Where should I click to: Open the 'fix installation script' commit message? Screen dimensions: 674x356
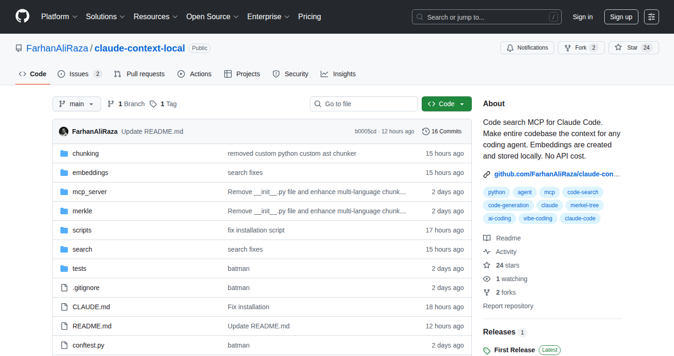point(256,230)
